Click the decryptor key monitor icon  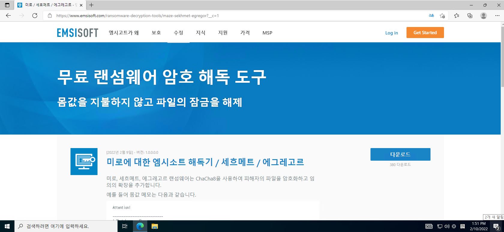(x=84, y=162)
